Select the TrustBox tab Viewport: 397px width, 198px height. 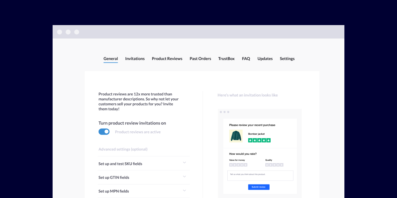coord(226,59)
